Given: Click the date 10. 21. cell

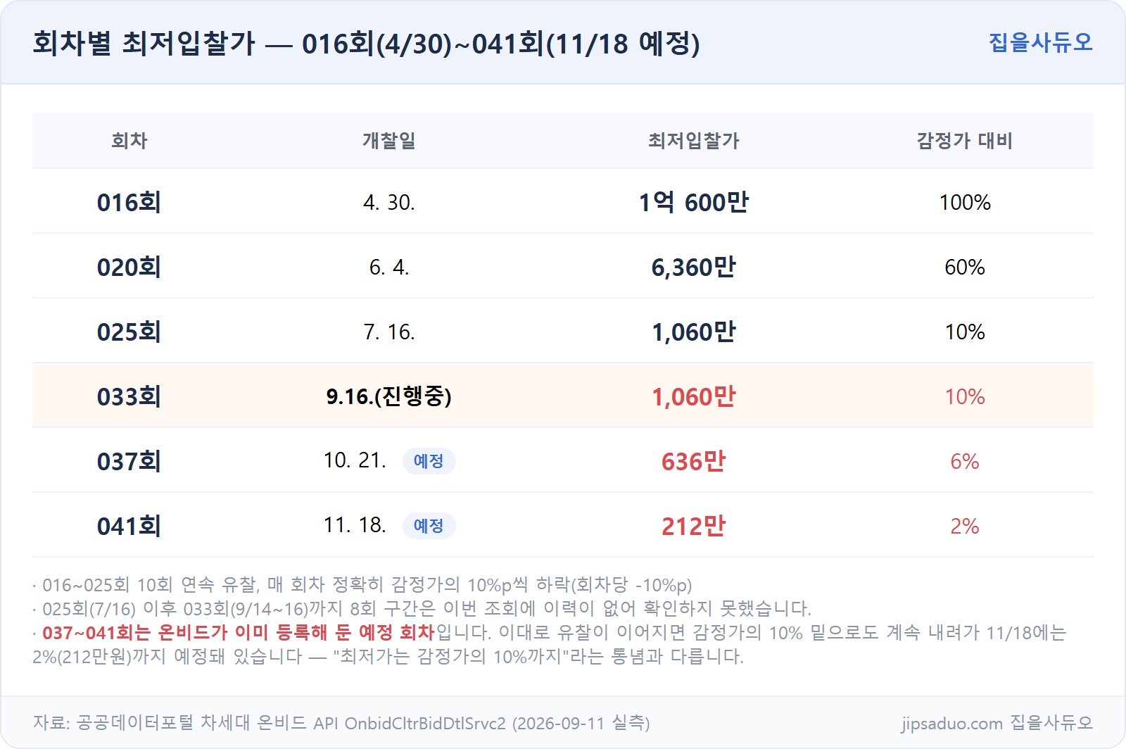Looking at the screenshot, I should pyautogui.click(x=355, y=460).
